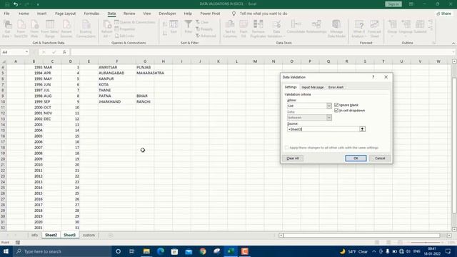Image resolution: width=457 pixels, height=257 pixels.
Task: Click the Refresh All icon
Action: coord(106,29)
